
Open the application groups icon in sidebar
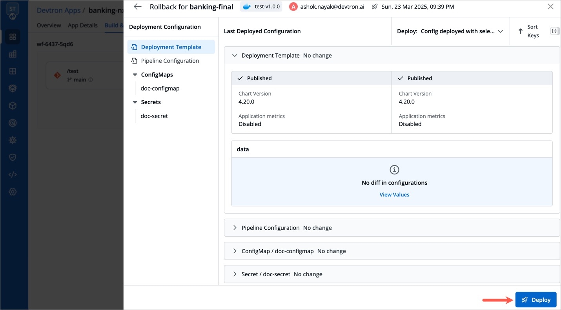[13, 54]
